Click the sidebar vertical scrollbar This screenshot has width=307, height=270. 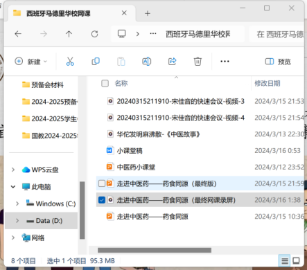click(x=82, y=210)
